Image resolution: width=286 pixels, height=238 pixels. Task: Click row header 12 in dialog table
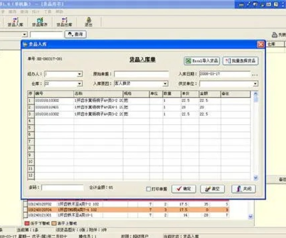(x=31, y=175)
